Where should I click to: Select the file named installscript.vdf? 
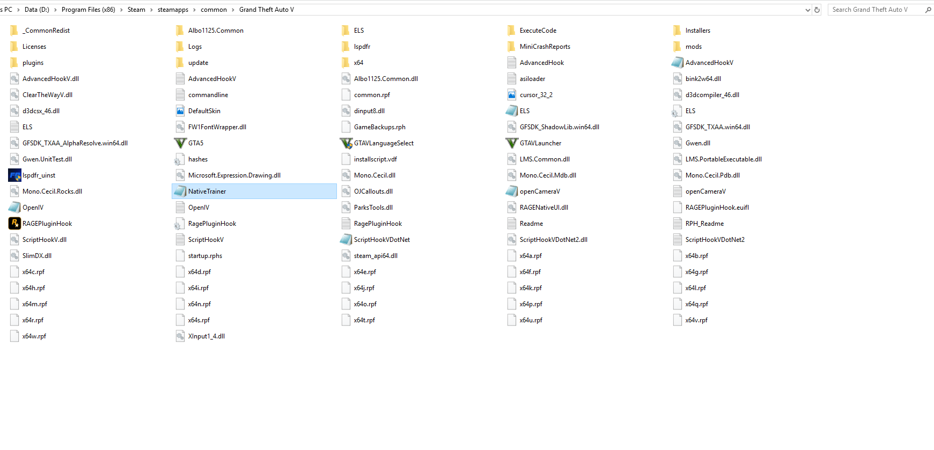[x=376, y=159]
